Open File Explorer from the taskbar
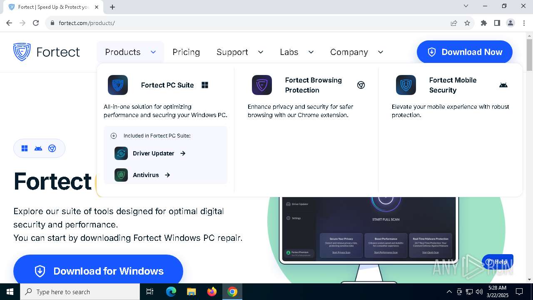533x300 pixels. click(x=192, y=292)
